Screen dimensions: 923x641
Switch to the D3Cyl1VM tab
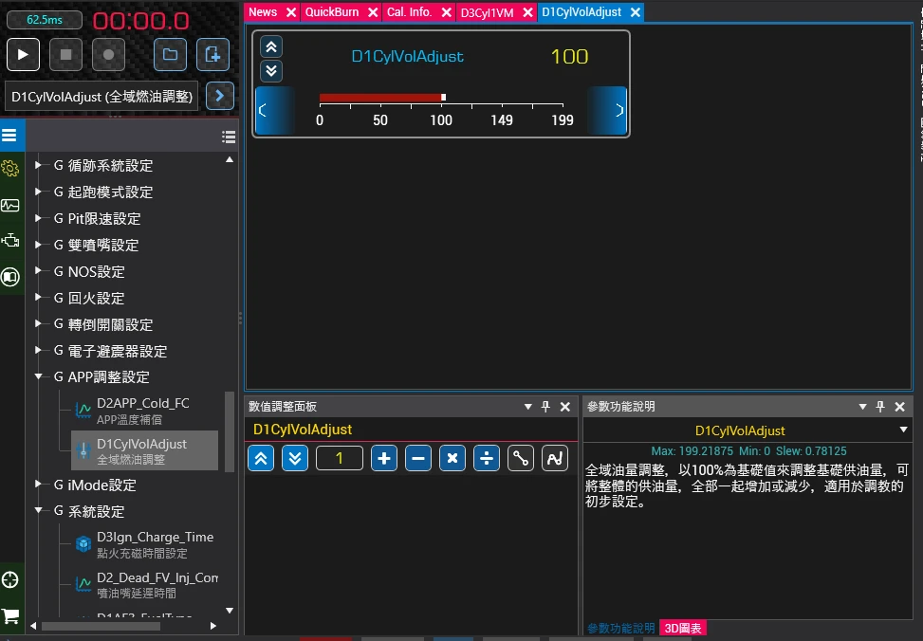pyautogui.click(x=487, y=12)
